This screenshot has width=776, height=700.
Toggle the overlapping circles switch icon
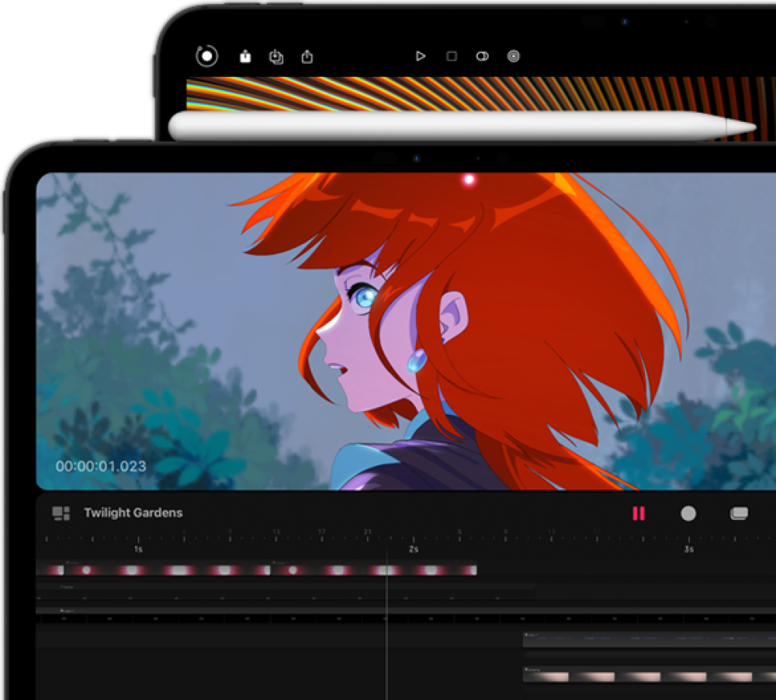(482, 57)
